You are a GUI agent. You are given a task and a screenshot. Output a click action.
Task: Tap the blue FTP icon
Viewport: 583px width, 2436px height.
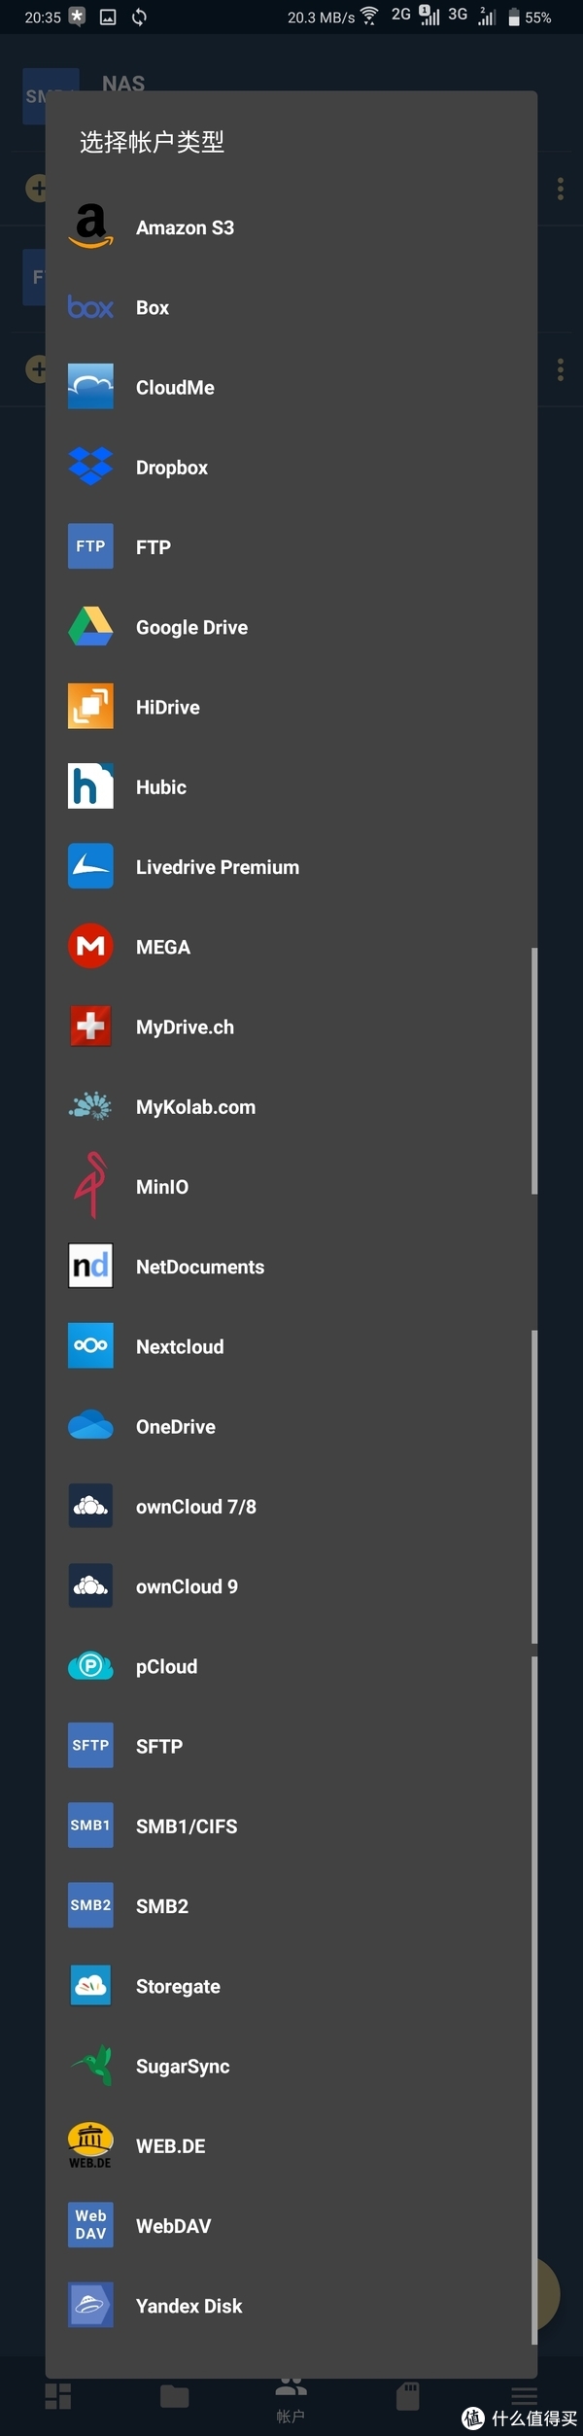point(90,546)
